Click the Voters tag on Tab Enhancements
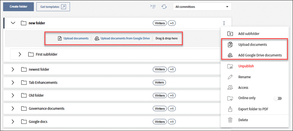Image resolution: width=293 pixels, height=131 pixels. 159,83
